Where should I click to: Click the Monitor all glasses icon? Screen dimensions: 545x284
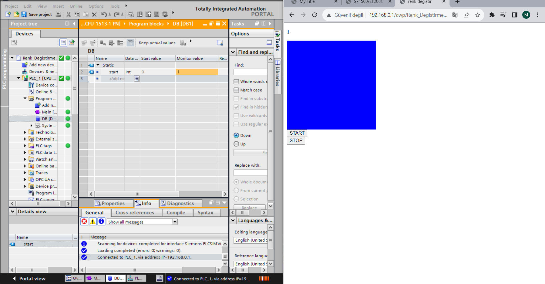pos(130,43)
